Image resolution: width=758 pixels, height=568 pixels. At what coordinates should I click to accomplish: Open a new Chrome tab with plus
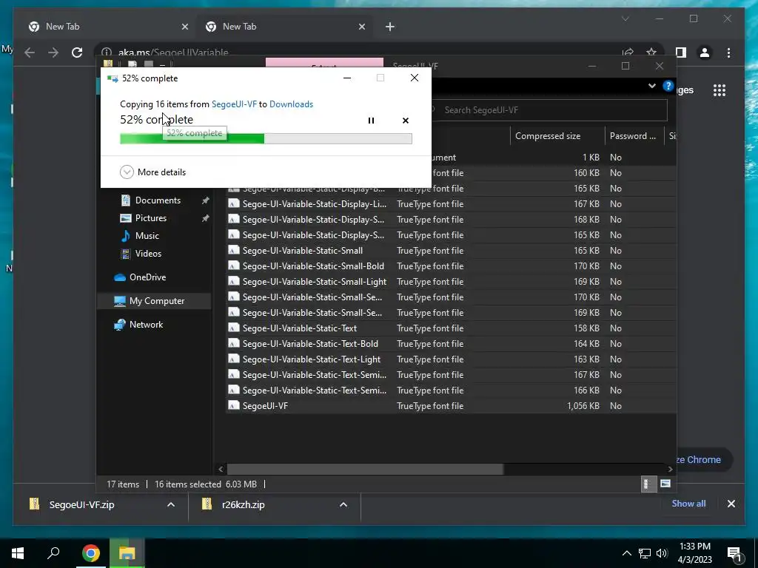(390, 27)
